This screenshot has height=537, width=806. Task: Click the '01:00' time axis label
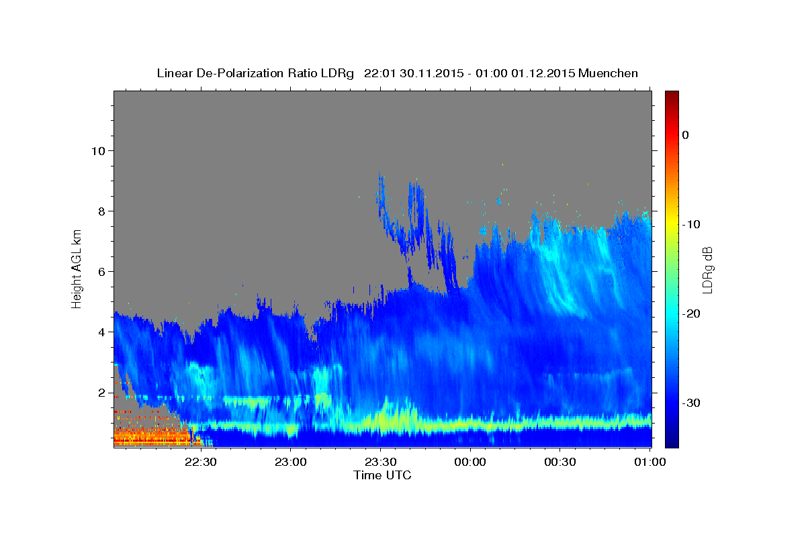point(650,462)
